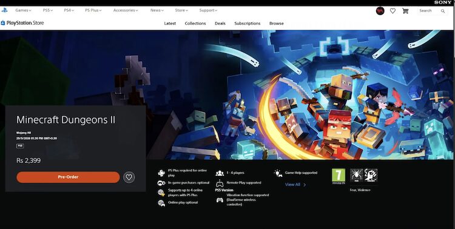455x229 pixels.
Task: Expand the PS Plus dropdown menu
Action: 93,10
